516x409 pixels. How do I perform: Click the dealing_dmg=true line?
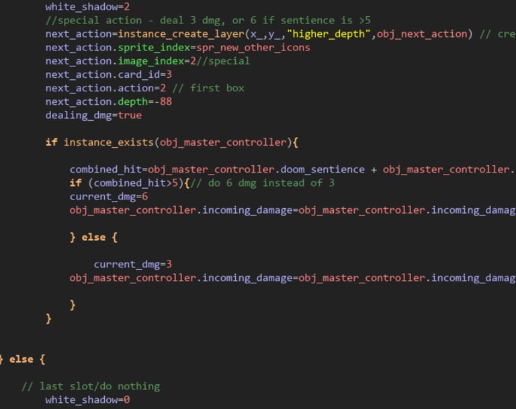[93, 115]
